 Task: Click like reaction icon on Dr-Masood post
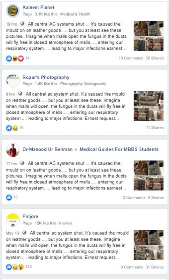(9, 197)
